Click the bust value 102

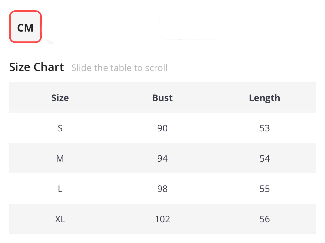point(162,219)
